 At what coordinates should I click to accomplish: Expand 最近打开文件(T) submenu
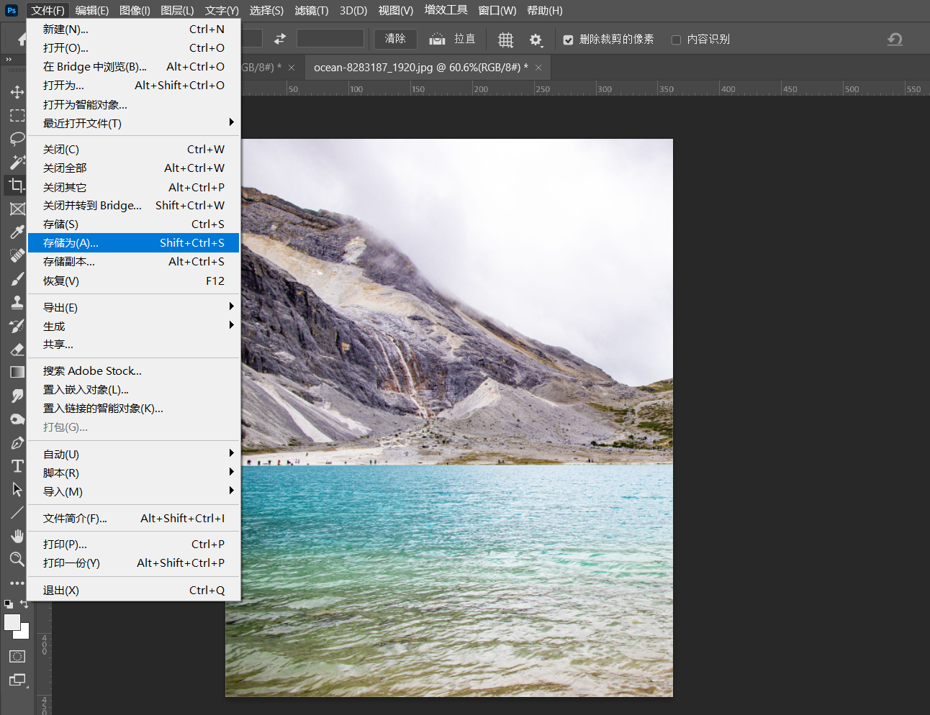133,123
